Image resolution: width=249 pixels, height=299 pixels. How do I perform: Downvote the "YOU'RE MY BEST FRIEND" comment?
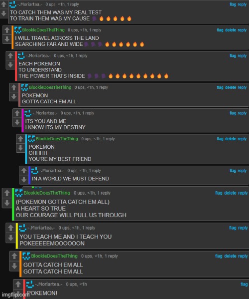20,148
